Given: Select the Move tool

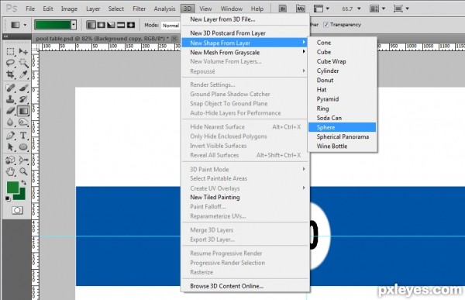Looking at the screenshot, I should click(23, 52).
